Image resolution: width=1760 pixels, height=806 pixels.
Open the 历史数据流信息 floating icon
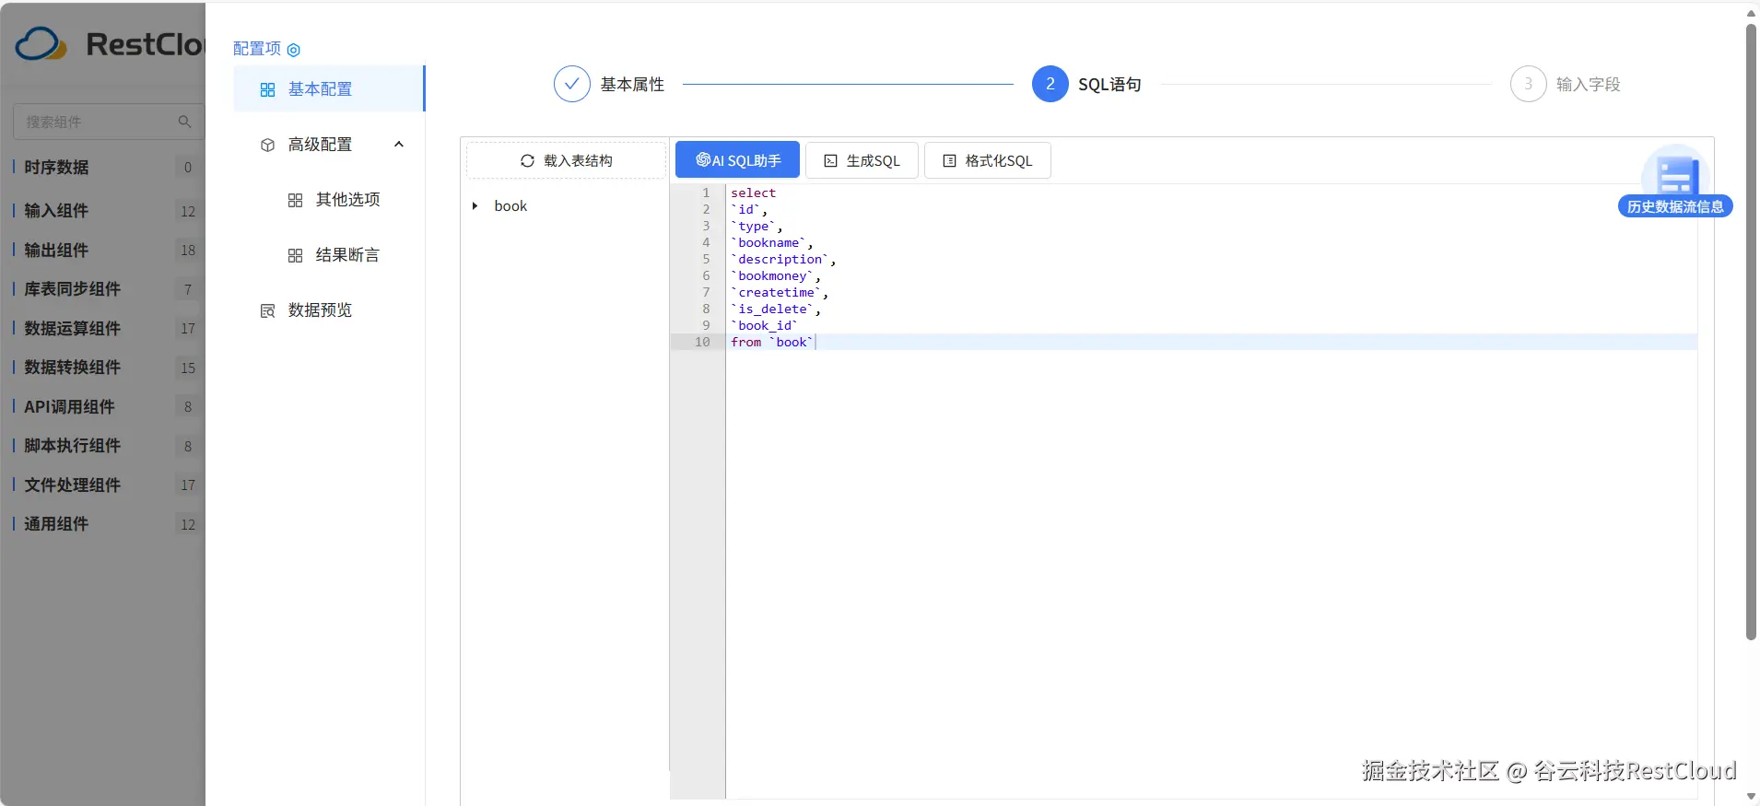click(1675, 170)
